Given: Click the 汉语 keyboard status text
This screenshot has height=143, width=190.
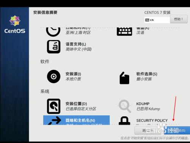Looking at the screenshot, I should tap(140, 32).
